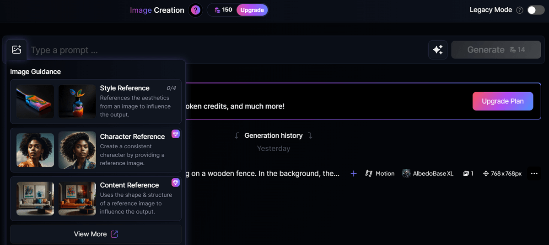Select the Style Reference option
Viewport: 549px width, 245px height.
pyautogui.click(x=96, y=101)
